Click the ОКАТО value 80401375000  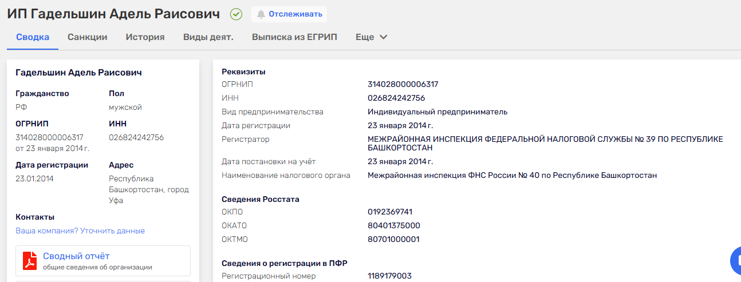click(x=393, y=226)
